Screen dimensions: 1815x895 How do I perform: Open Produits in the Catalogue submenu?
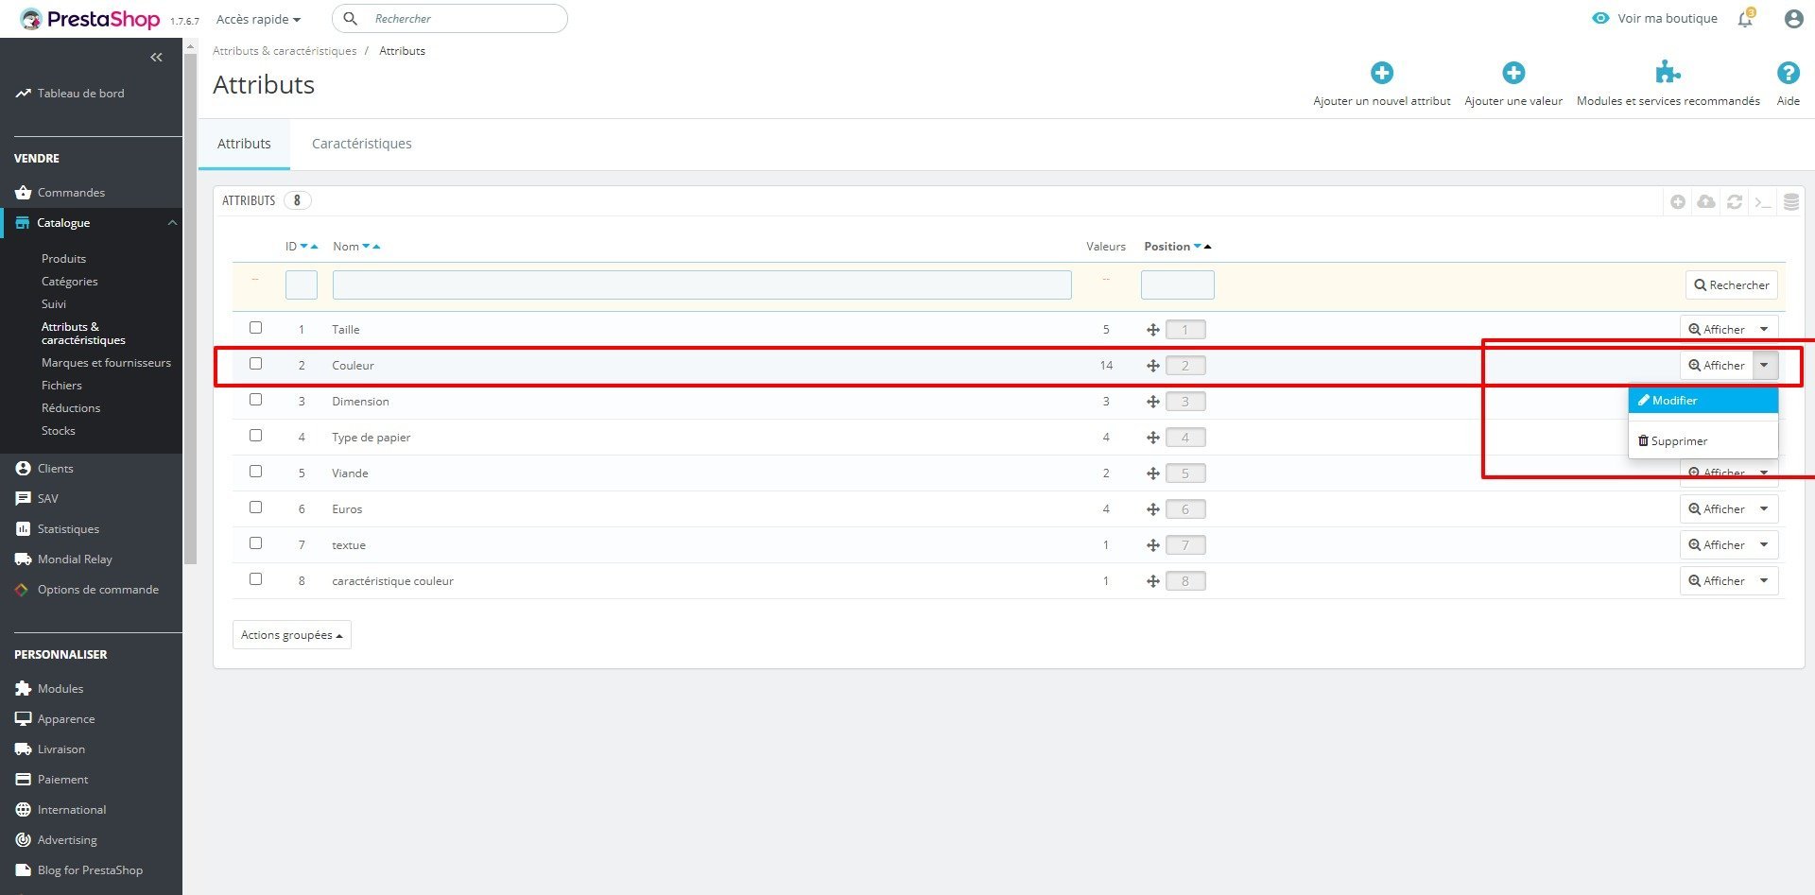pos(63,259)
